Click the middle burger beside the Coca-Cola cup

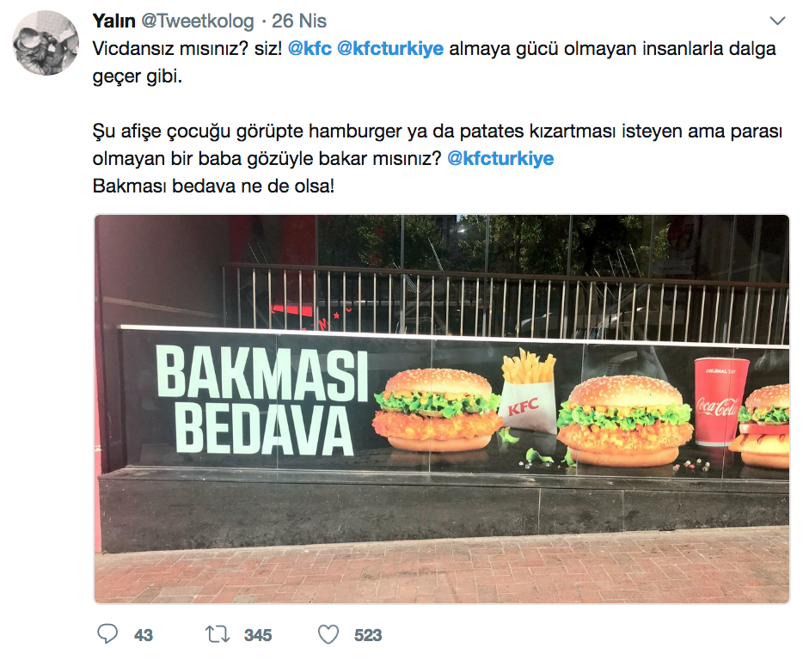point(624,421)
